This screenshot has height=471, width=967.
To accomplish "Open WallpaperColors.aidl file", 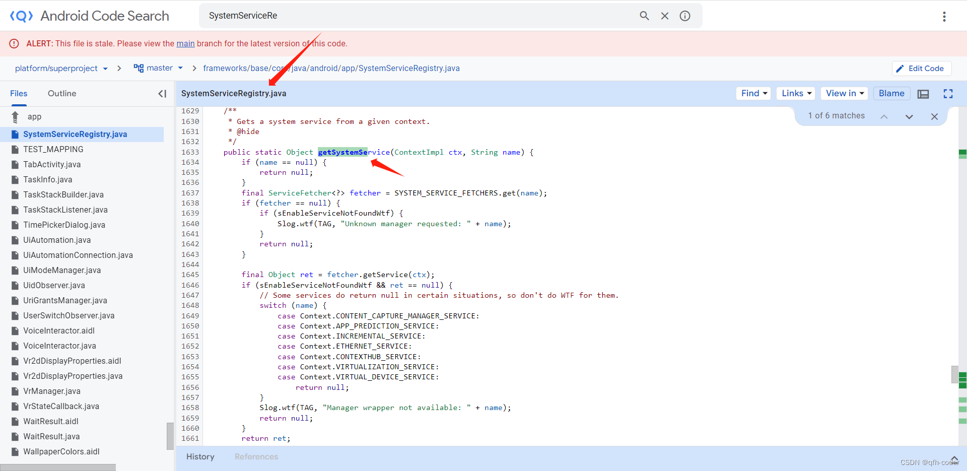I will pos(61,452).
